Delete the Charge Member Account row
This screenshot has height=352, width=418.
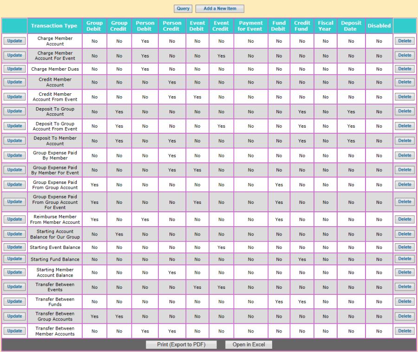405,41
